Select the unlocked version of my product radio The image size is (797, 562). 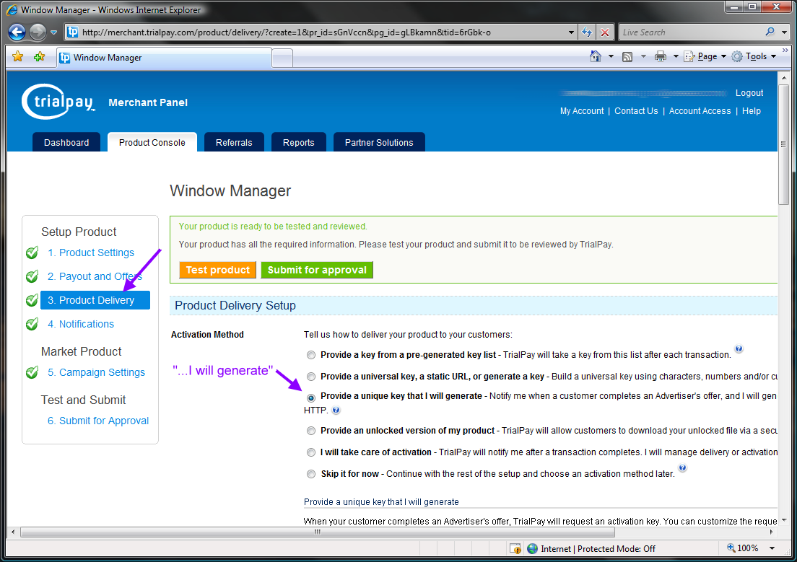(311, 431)
